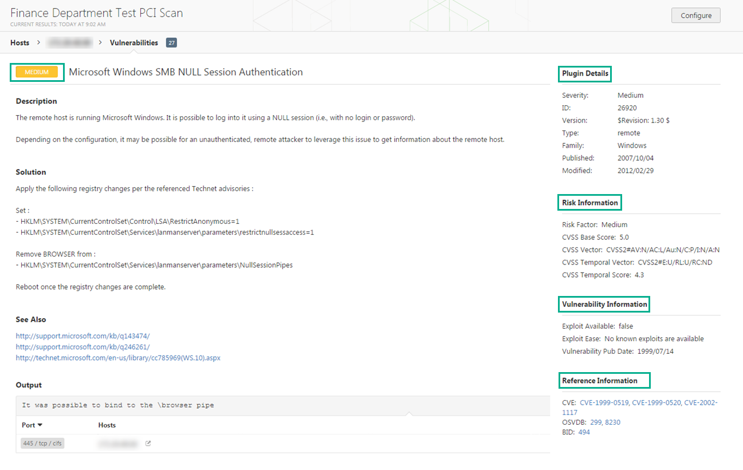Open OSVDB reference 8230
The height and width of the screenshot is (470, 743).
click(x=612, y=422)
